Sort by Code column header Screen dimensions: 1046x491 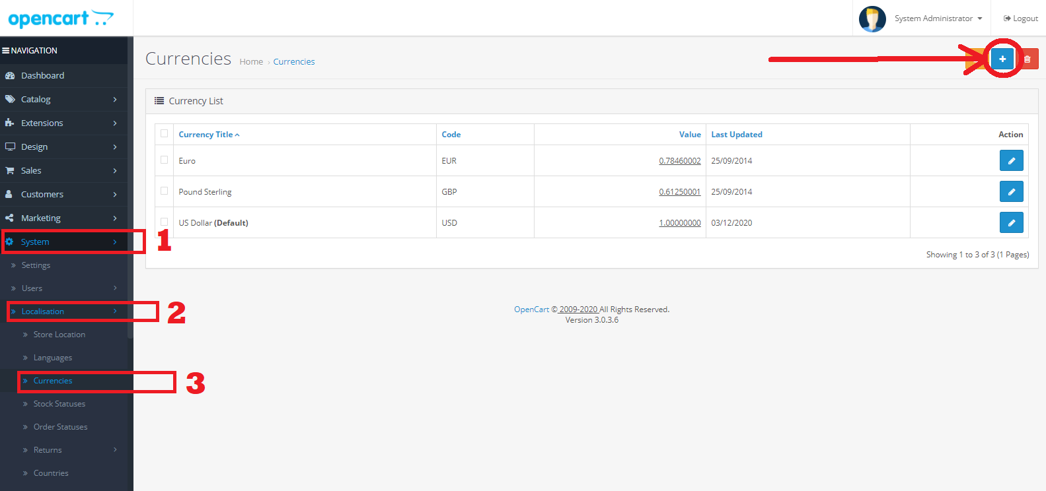(451, 134)
